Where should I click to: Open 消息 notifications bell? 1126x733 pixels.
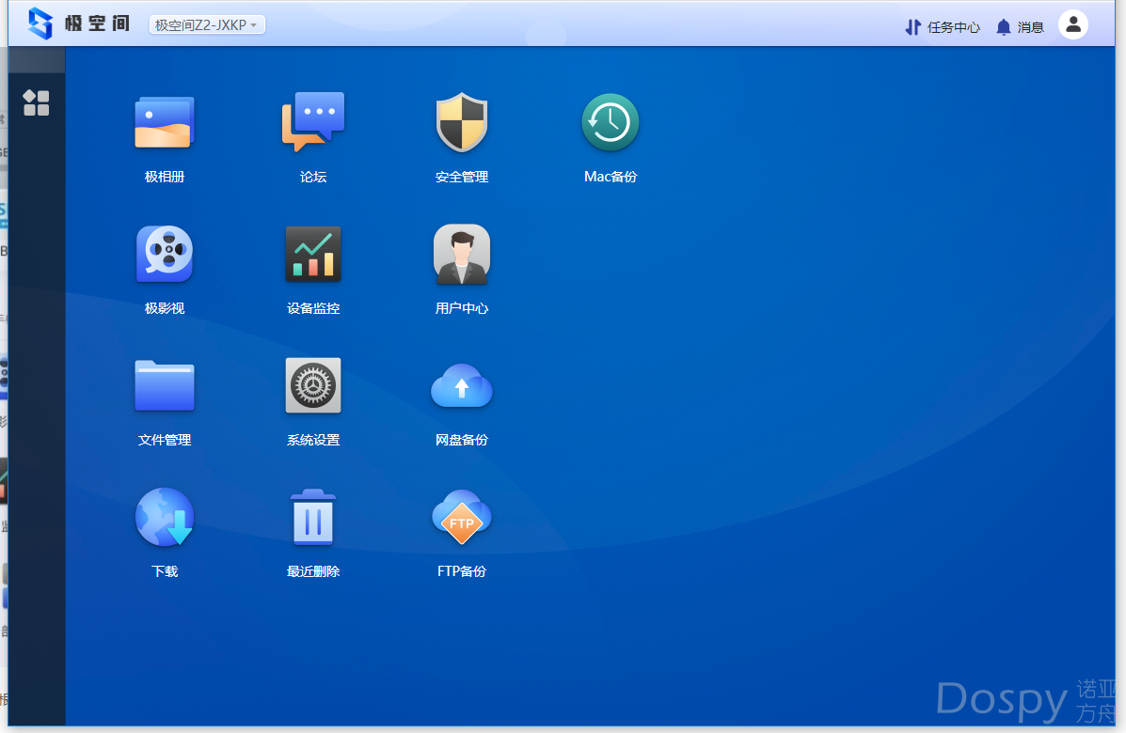[x=1020, y=27]
